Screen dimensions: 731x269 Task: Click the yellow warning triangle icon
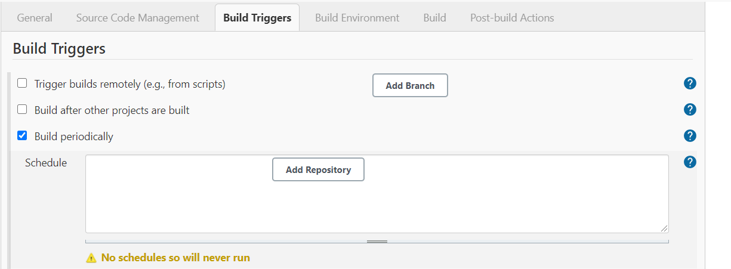click(x=91, y=258)
